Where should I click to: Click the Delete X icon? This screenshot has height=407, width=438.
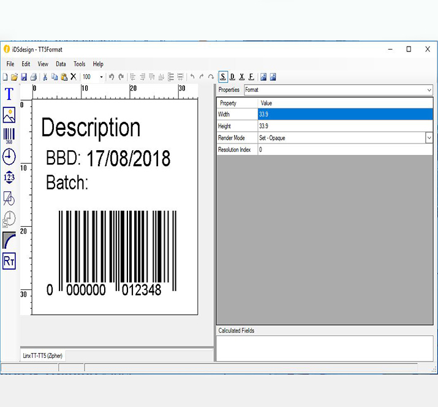pos(74,77)
